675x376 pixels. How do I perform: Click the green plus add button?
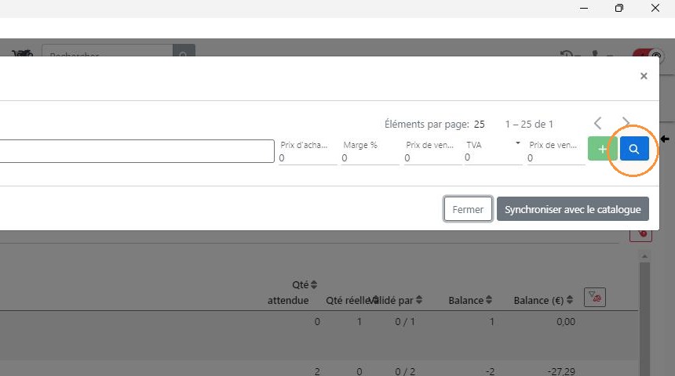click(x=602, y=149)
